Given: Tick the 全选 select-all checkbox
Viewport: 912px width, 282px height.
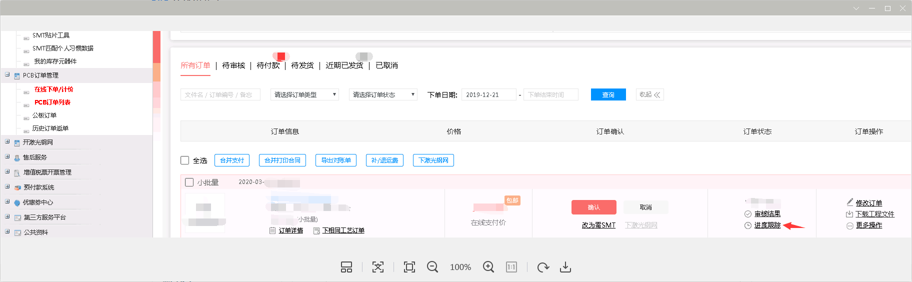Looking at the screenshot, I should pyautogui.click(x=185, y=160).
